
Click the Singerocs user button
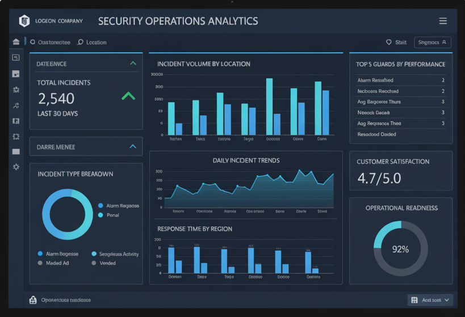point(432,42)
